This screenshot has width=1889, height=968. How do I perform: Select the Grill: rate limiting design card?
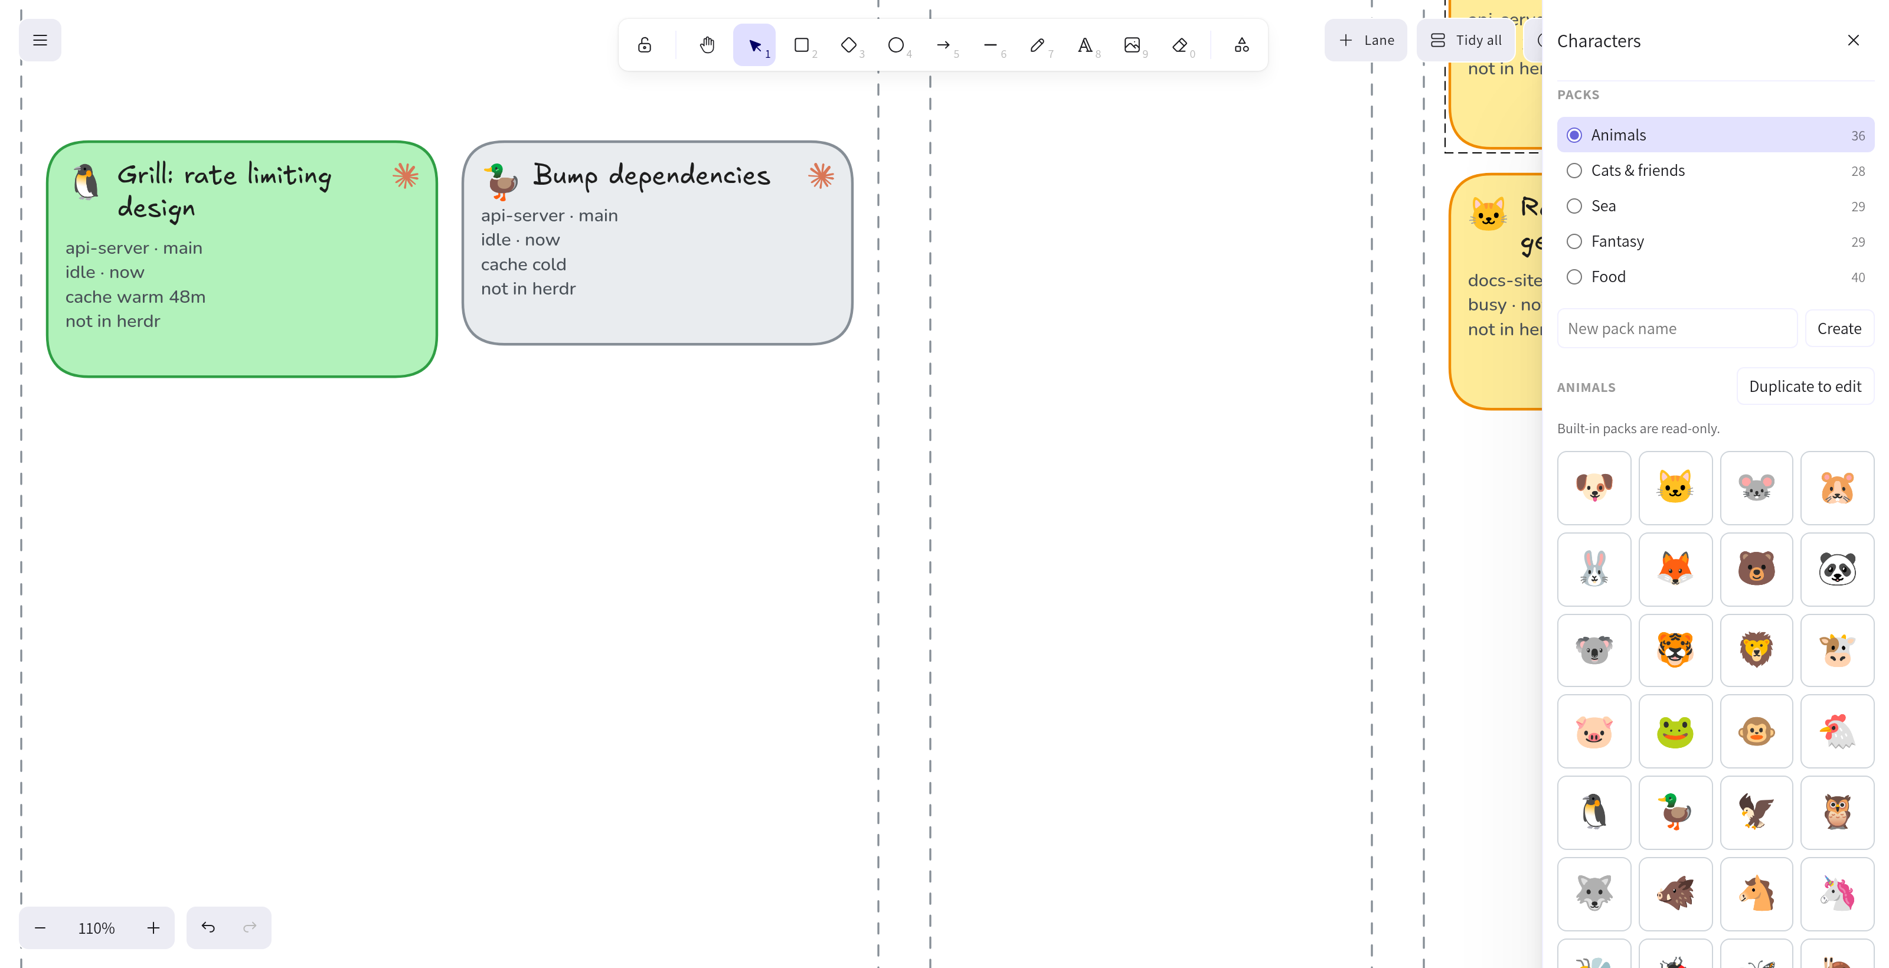242,260
